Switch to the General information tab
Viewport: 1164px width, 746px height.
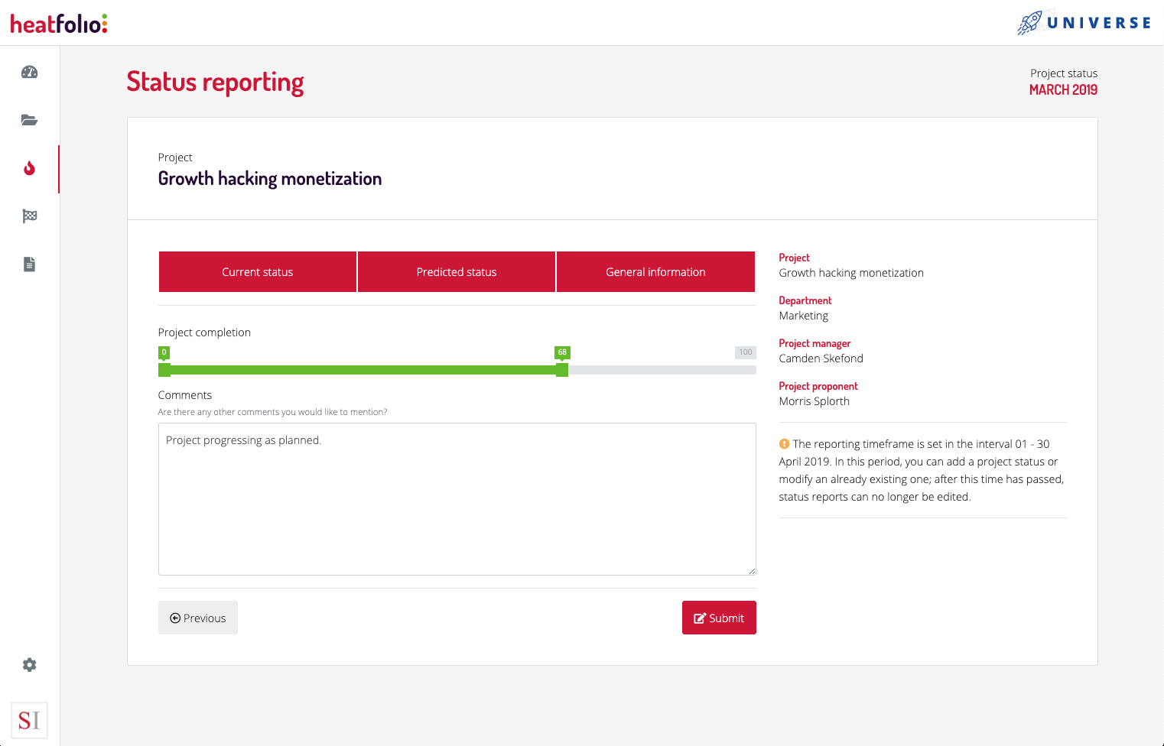655,272
